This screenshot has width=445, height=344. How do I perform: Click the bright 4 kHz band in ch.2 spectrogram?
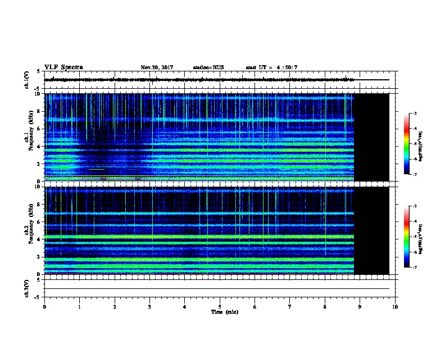coord(199,237)
